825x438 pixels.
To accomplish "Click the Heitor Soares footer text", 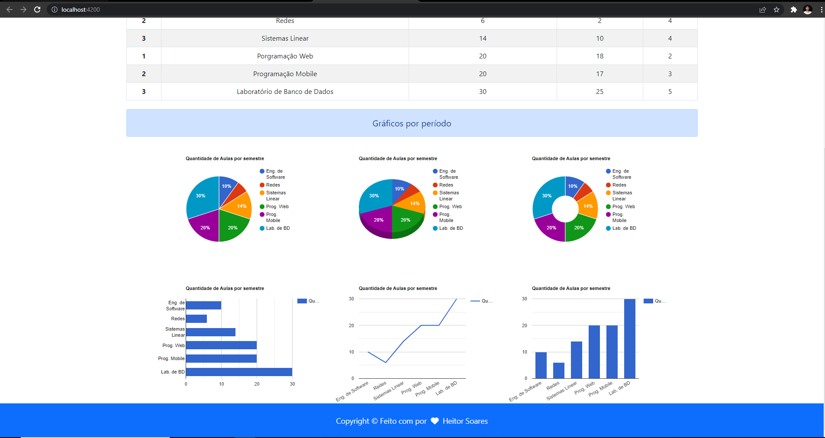I will click(x=465, y=421).
